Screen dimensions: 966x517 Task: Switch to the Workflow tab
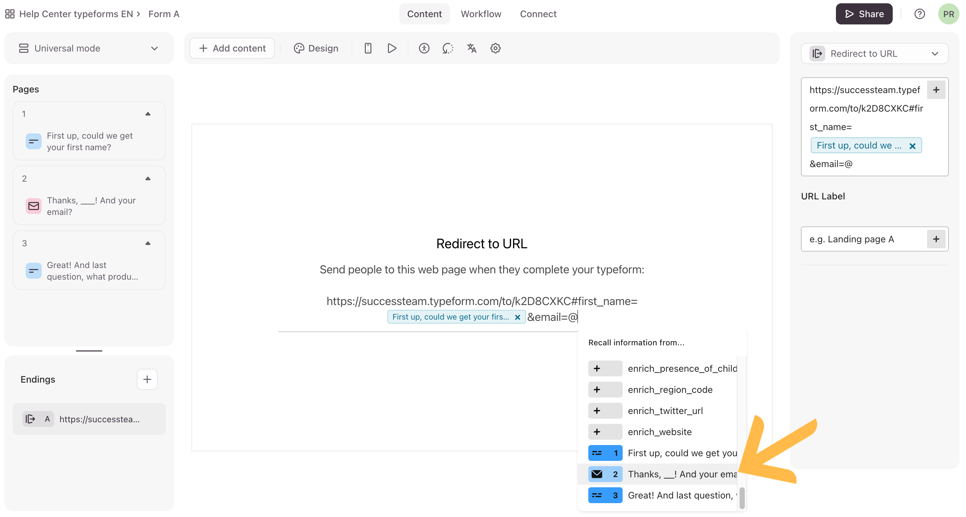pyautogui.click(x=481, y=14)
